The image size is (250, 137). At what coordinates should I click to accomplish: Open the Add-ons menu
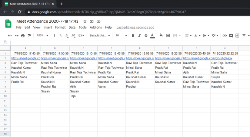click(x=96, y=27)
